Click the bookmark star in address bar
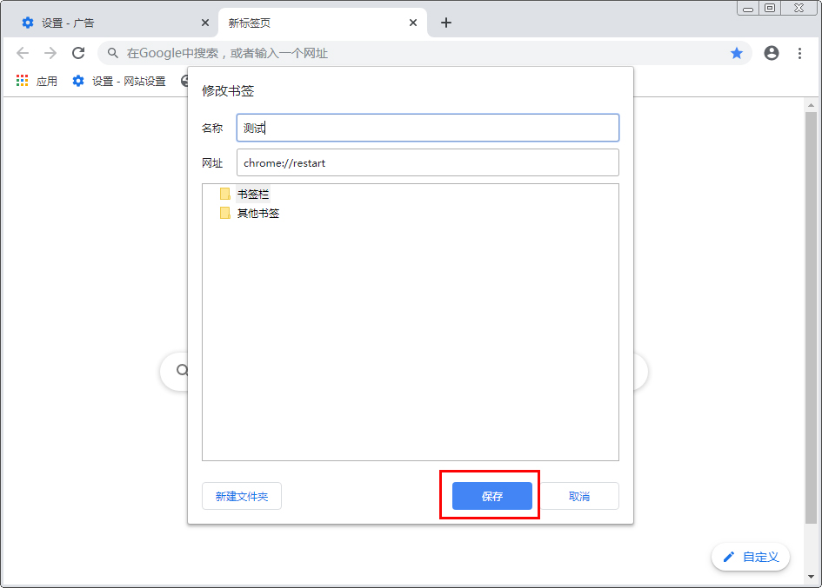Screen dimensions: 822x588 click(737, 53)
